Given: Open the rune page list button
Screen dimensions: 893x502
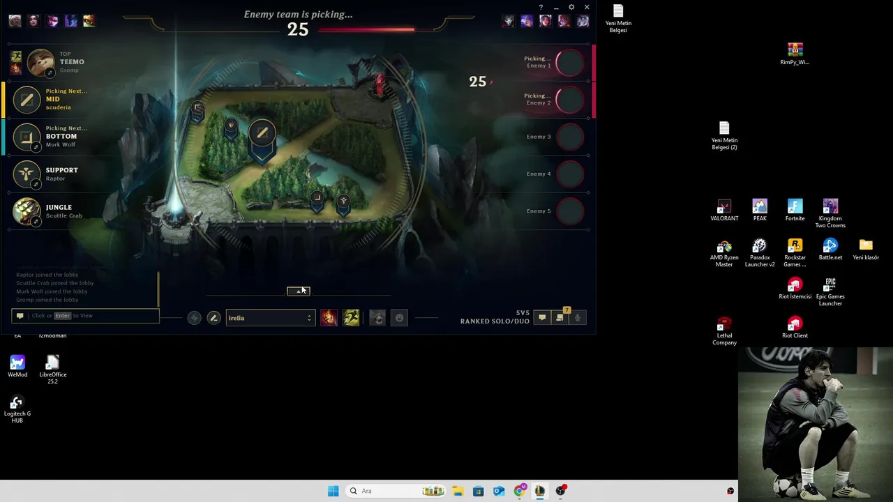Looking at the screenshot, I should pyautogui.click(x=194, y=318).
